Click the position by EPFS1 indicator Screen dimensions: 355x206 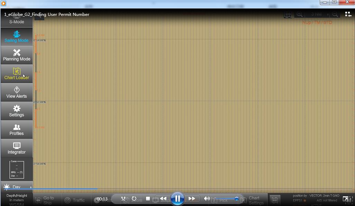(300, 198)
